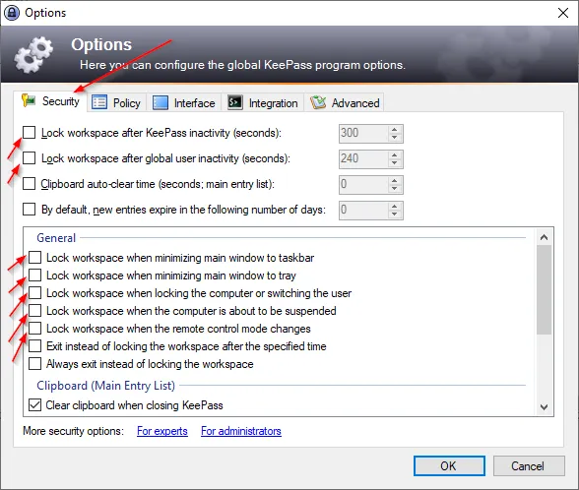This screenshot has width=579, height=490.
Task: Click the Clipboard (Main Entry List) heading
Action: (x=105, y=386)
